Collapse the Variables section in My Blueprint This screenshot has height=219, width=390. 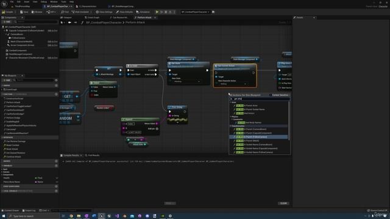tap(2, 165)
